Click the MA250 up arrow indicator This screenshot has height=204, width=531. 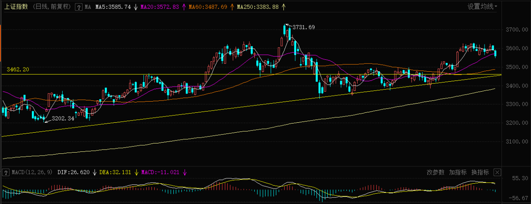tap(283, 7)
